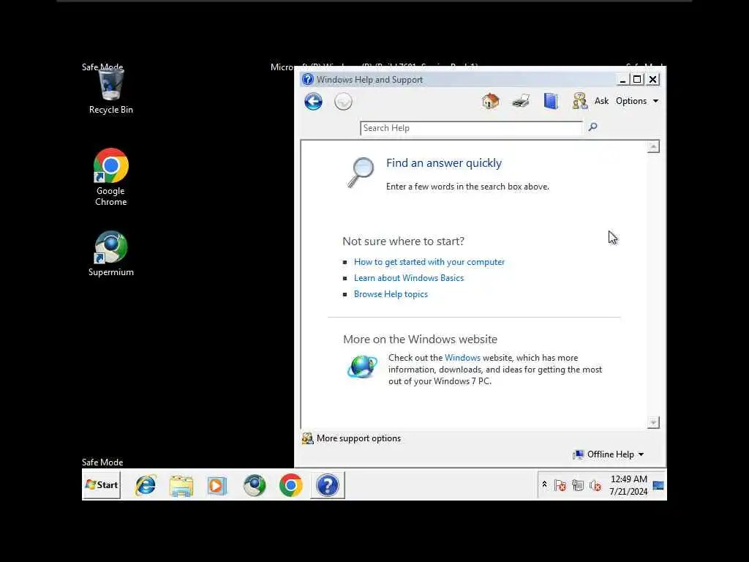Click the 'Not sure where to start?' heading
Screen dimensions: 749x562
point(403,241)
